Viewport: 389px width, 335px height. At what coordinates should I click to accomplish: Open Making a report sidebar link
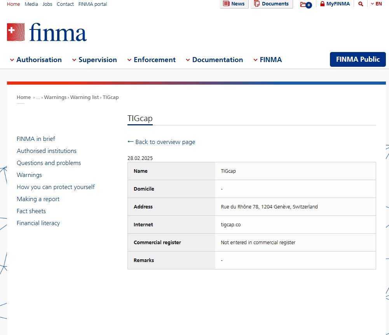coord(38,199)
